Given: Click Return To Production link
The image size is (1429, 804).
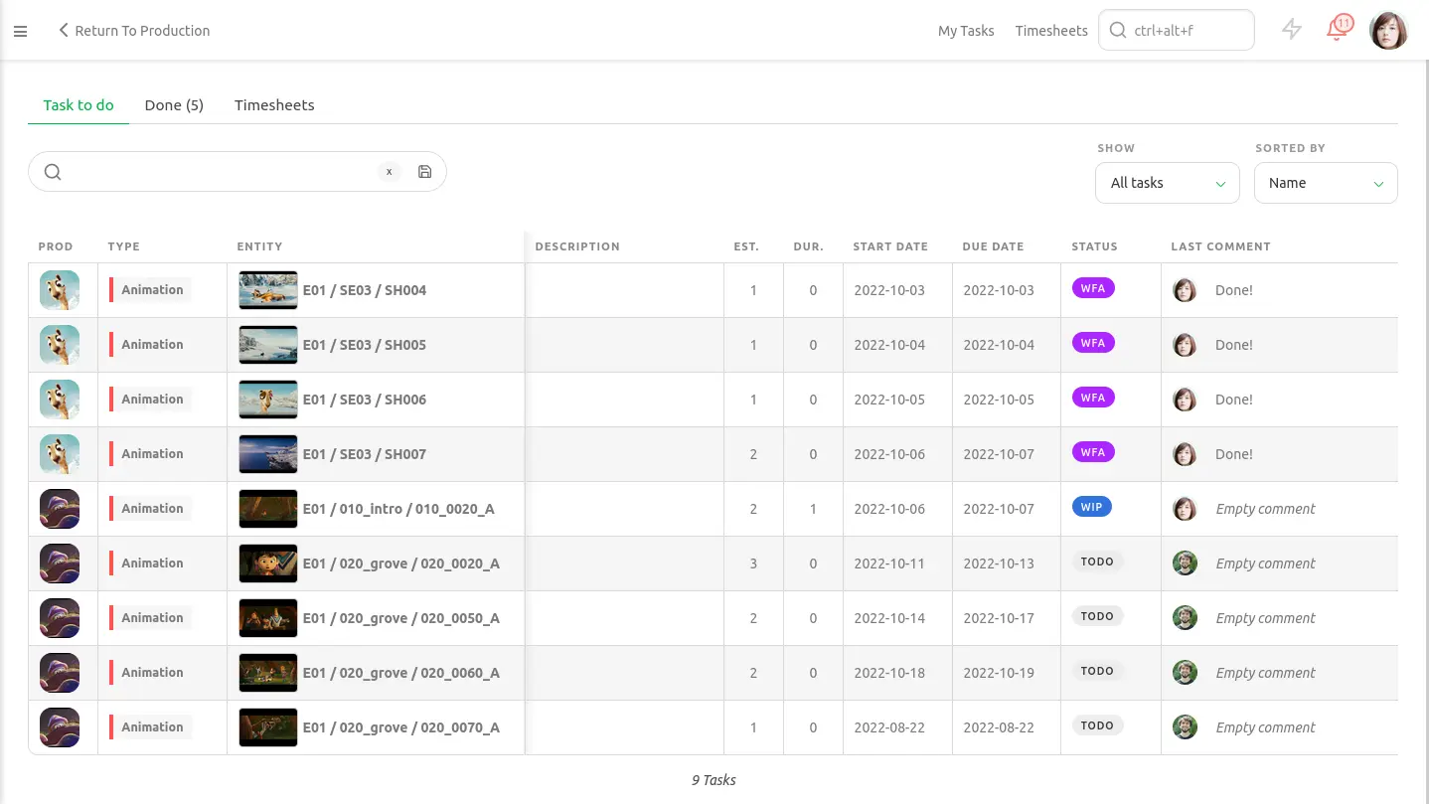Looking at the screenshot, I should pos(133,31).
